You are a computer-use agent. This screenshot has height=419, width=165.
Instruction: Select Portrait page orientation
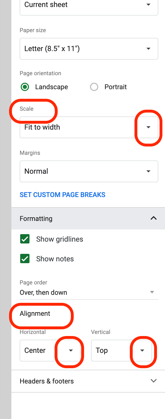coord(94,87)
